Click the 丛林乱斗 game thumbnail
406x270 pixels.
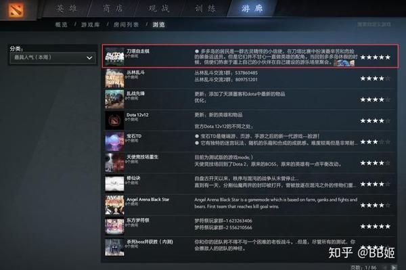coord(114,78)
